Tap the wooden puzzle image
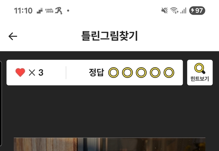The image size is (219, 151). 109,144
